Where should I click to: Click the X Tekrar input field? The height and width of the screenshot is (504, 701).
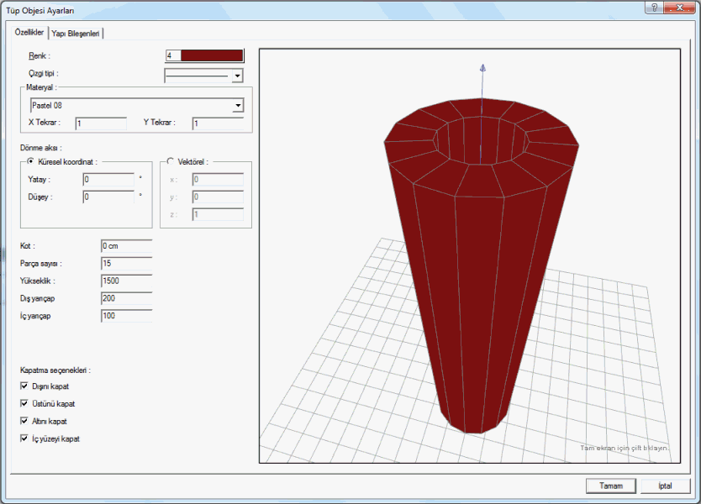click(x=101, y=123)
